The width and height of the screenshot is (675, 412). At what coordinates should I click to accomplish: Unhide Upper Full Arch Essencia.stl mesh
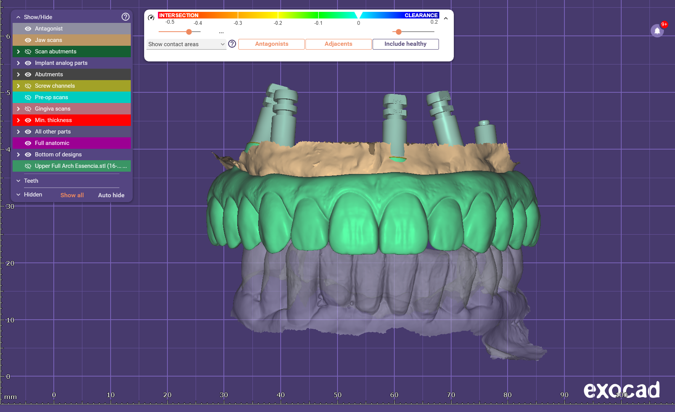28,166
